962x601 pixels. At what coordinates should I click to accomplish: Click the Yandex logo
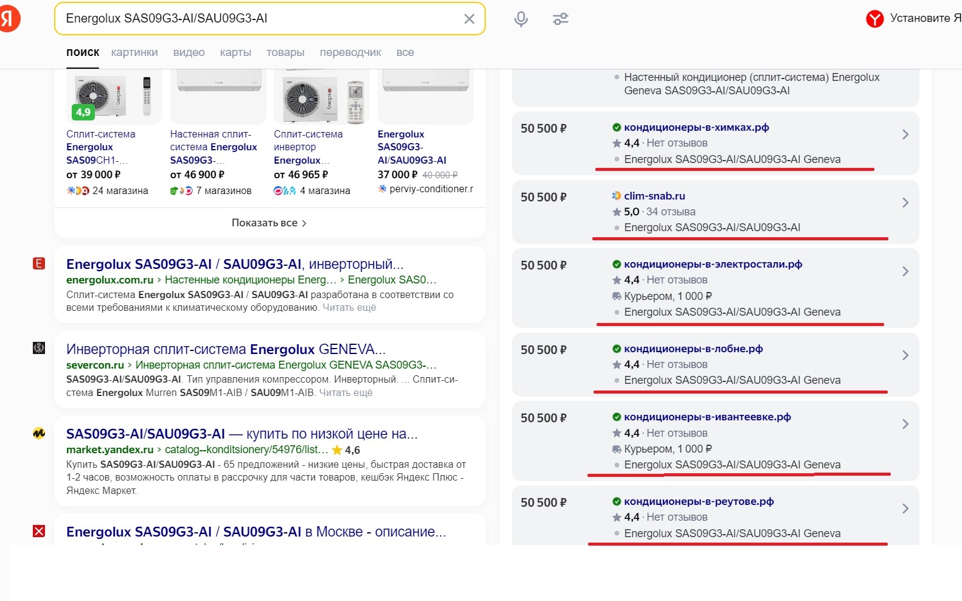click(x=9, y=19)
